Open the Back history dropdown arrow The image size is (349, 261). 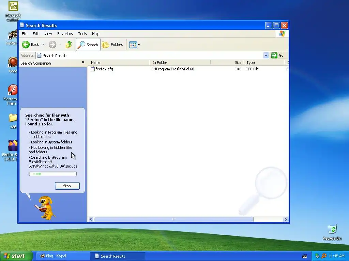pos(43,45)
